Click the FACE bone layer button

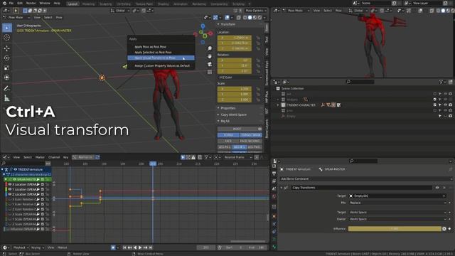pyautogui.click(x=229, y=141)
